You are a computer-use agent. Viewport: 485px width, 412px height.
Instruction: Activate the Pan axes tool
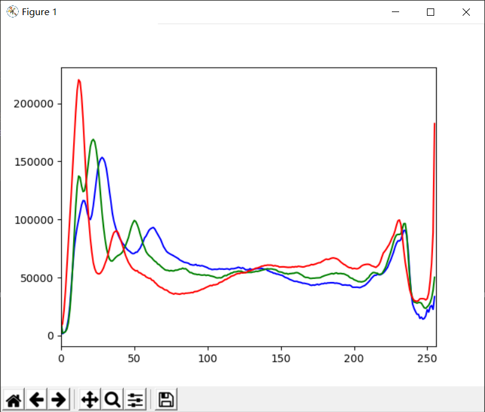click(90, 400)
